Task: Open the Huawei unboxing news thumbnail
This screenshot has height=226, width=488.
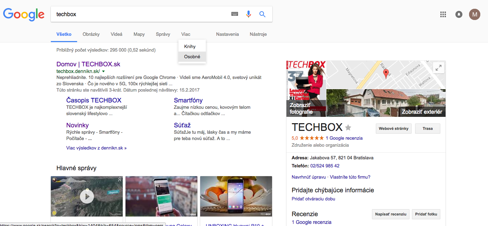Action: click(236, 197)
